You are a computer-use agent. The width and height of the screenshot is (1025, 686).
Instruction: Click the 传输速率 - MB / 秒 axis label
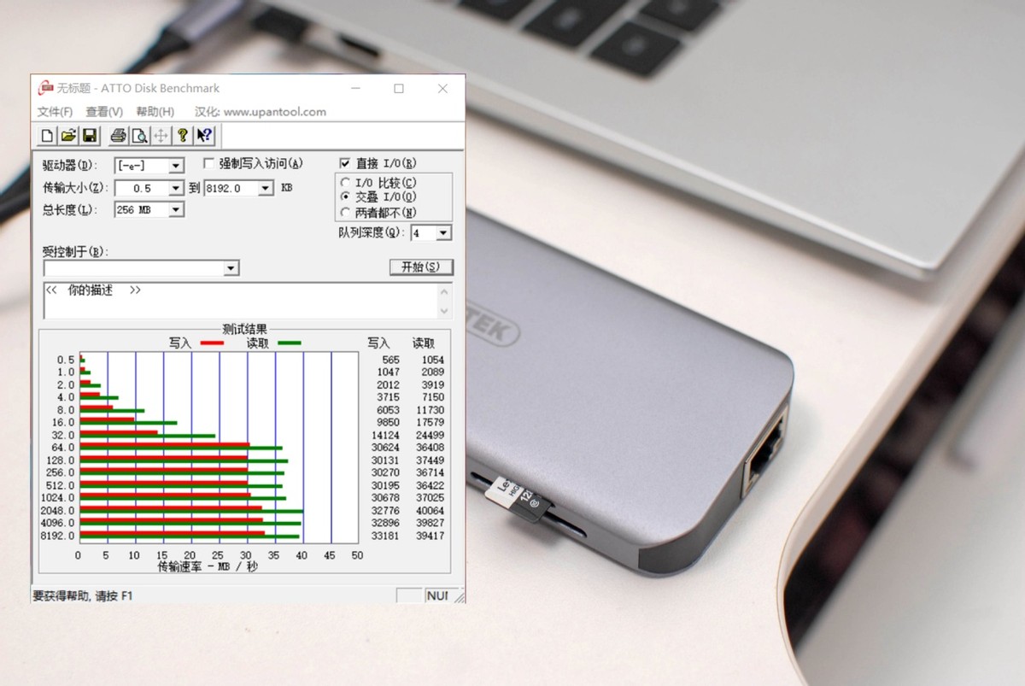point(208,566)
